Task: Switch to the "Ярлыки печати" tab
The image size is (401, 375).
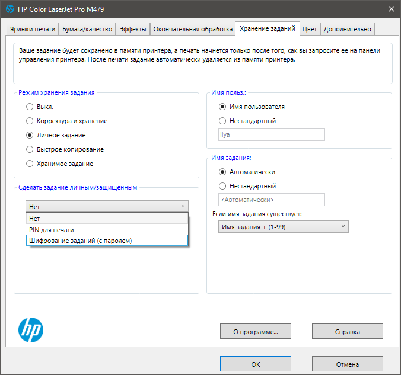Action: click(x=33, y=29)
